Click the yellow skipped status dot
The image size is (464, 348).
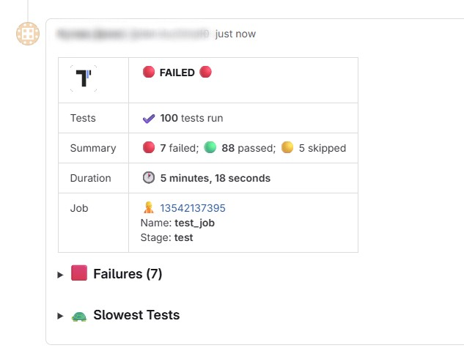pyautogui.click(x=287, y=148)
